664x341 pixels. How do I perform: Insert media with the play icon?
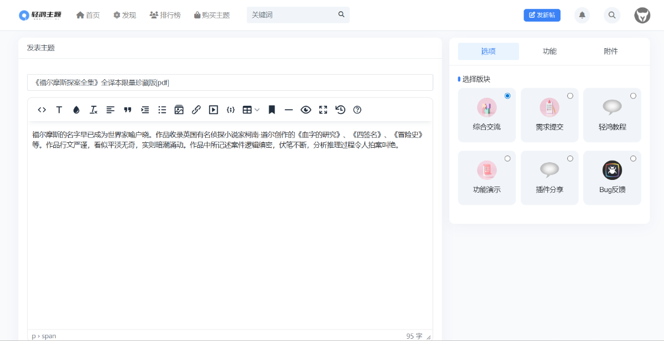click(213, 110)
